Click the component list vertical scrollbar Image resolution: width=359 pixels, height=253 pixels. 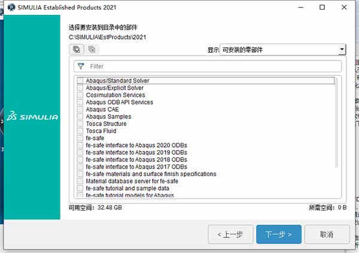336,123
